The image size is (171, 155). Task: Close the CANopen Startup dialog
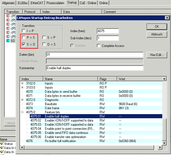167,18
